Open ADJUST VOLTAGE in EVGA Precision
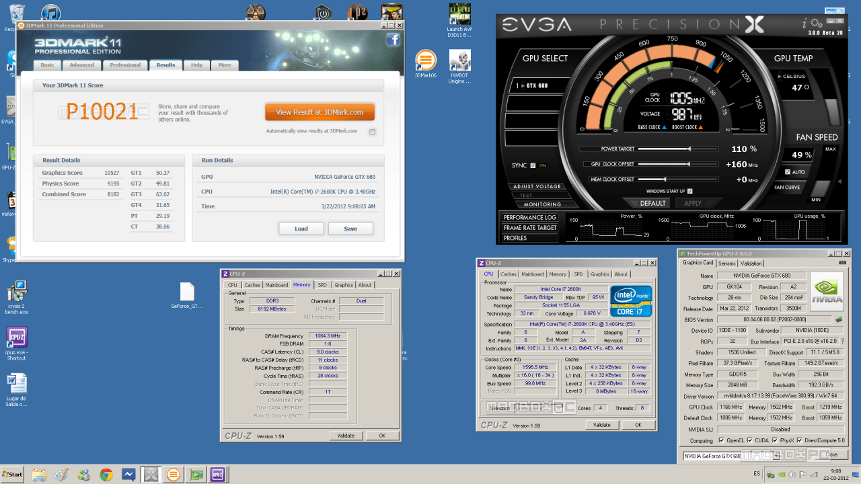 click(x=537, y=187)
